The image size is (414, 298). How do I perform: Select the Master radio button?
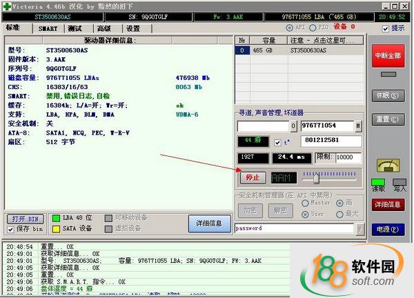(305, 203)
